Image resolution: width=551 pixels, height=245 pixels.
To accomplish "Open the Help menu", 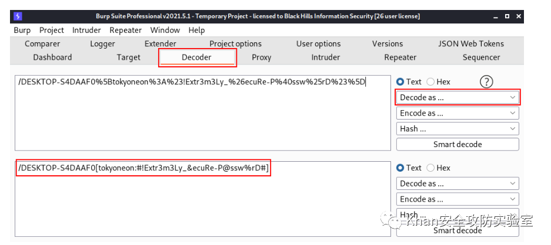I will pyautogui.click(x=196, y=30).
